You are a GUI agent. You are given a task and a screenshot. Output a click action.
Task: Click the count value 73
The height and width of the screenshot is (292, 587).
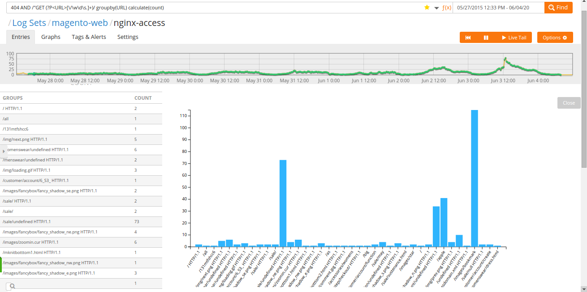pyautogui.click(x=137, y=222)
